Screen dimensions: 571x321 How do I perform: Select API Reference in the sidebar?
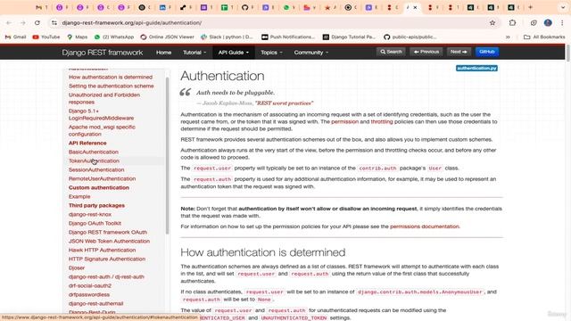coord(87,143)
